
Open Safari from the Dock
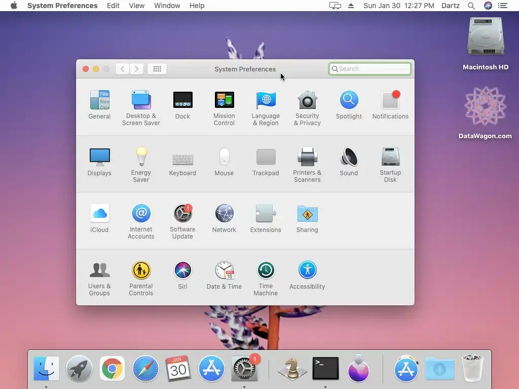tap(145, 369)
